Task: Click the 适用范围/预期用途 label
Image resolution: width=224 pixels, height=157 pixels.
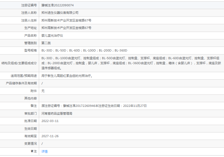Action: pos(24,76)
